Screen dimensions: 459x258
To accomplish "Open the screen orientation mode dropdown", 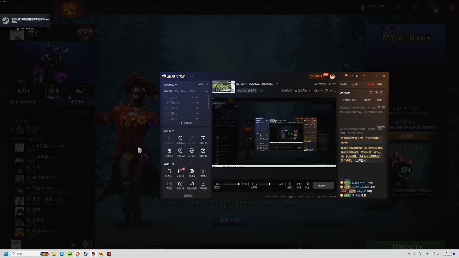I will pyautogui.click(x=170, y=84).
